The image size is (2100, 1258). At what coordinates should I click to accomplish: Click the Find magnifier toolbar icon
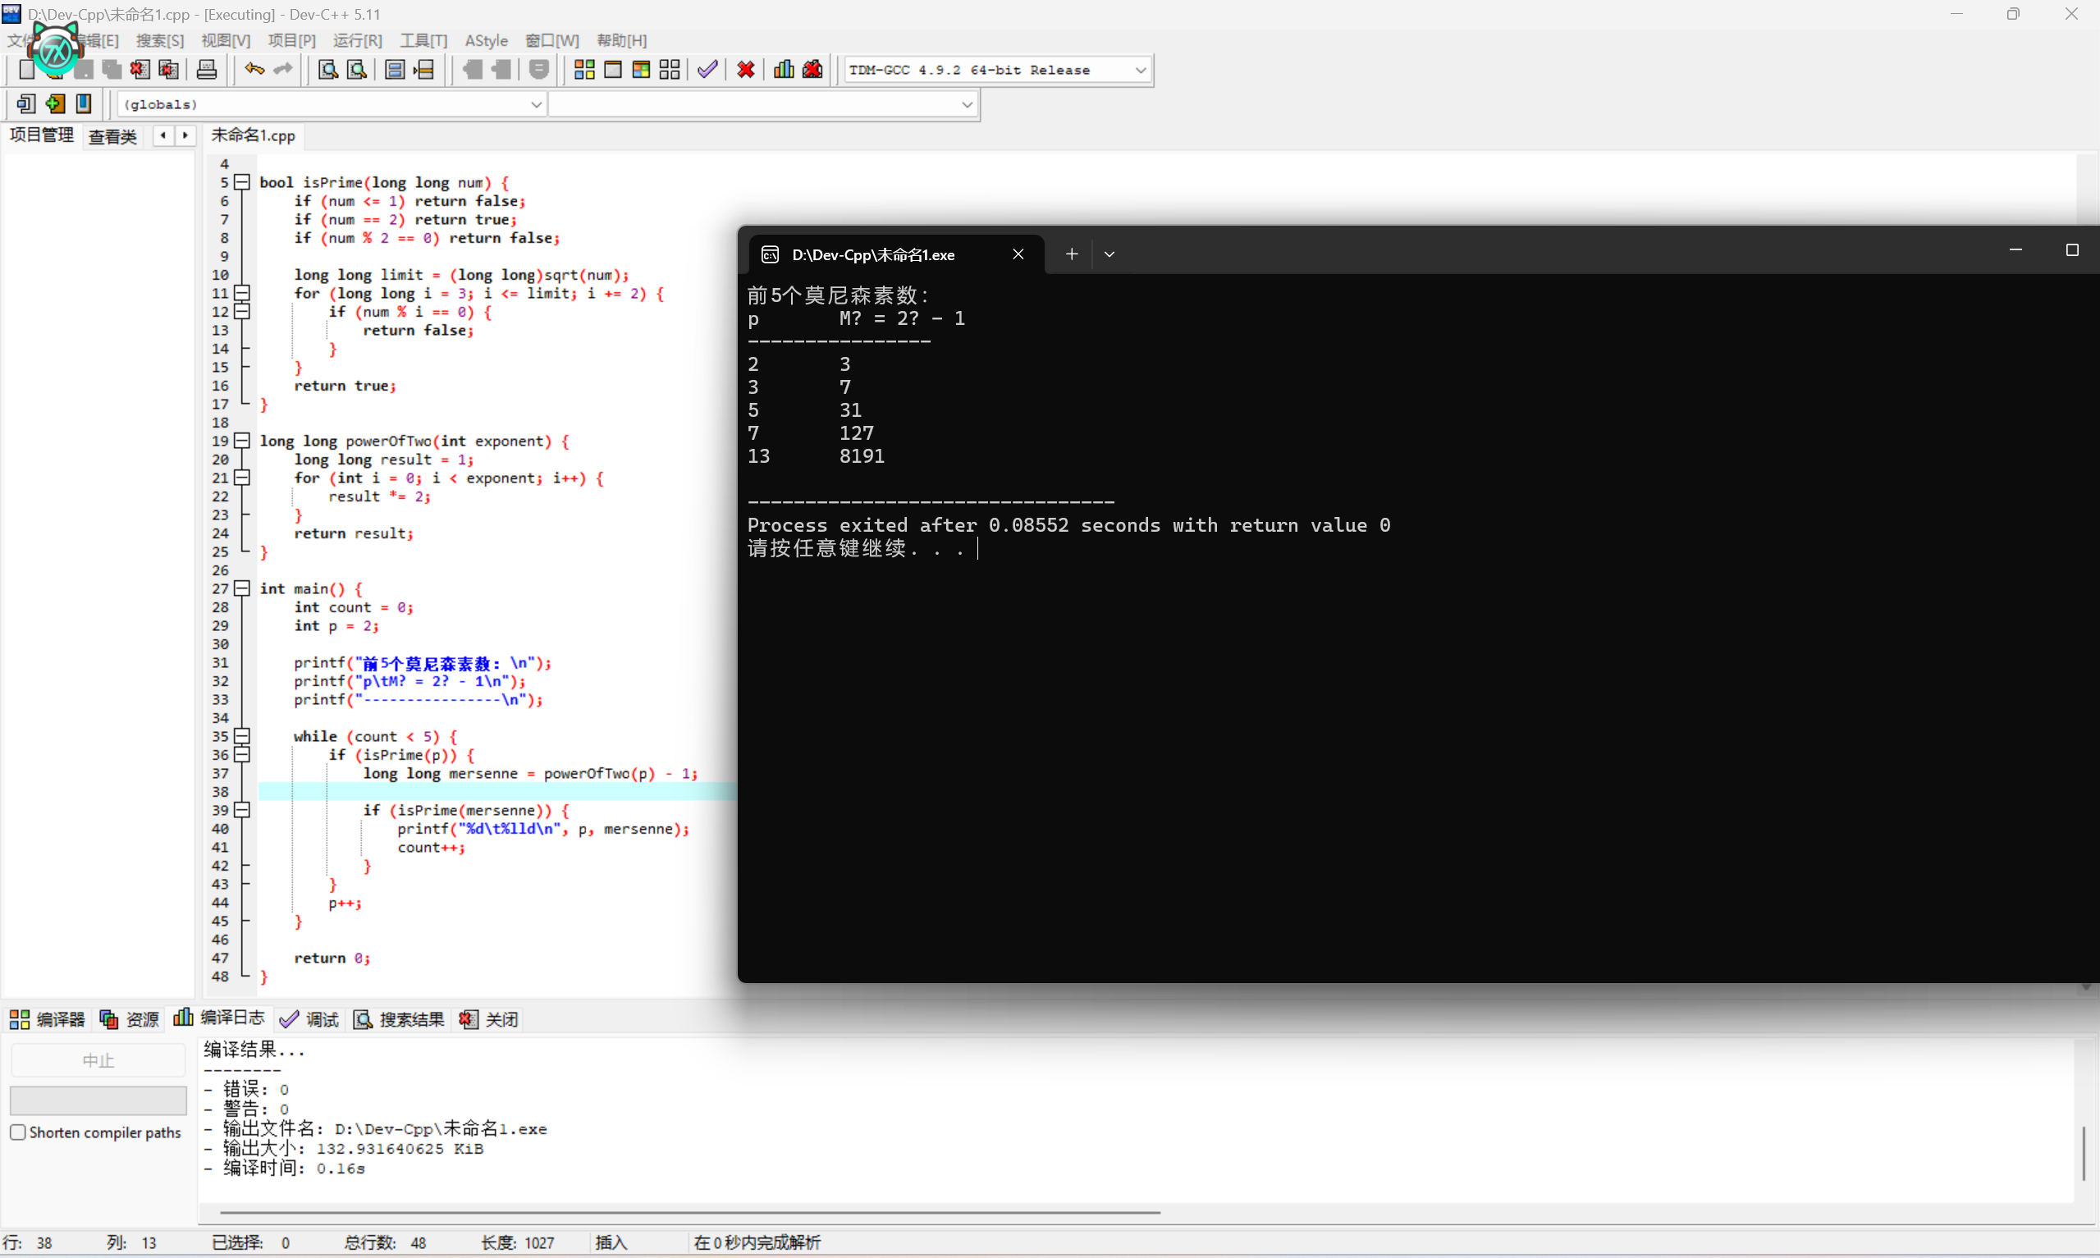click(327, 70)
